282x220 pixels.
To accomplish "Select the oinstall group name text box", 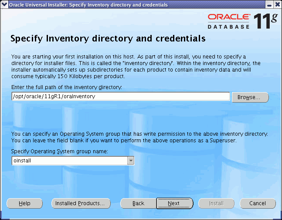I will 69,161.
